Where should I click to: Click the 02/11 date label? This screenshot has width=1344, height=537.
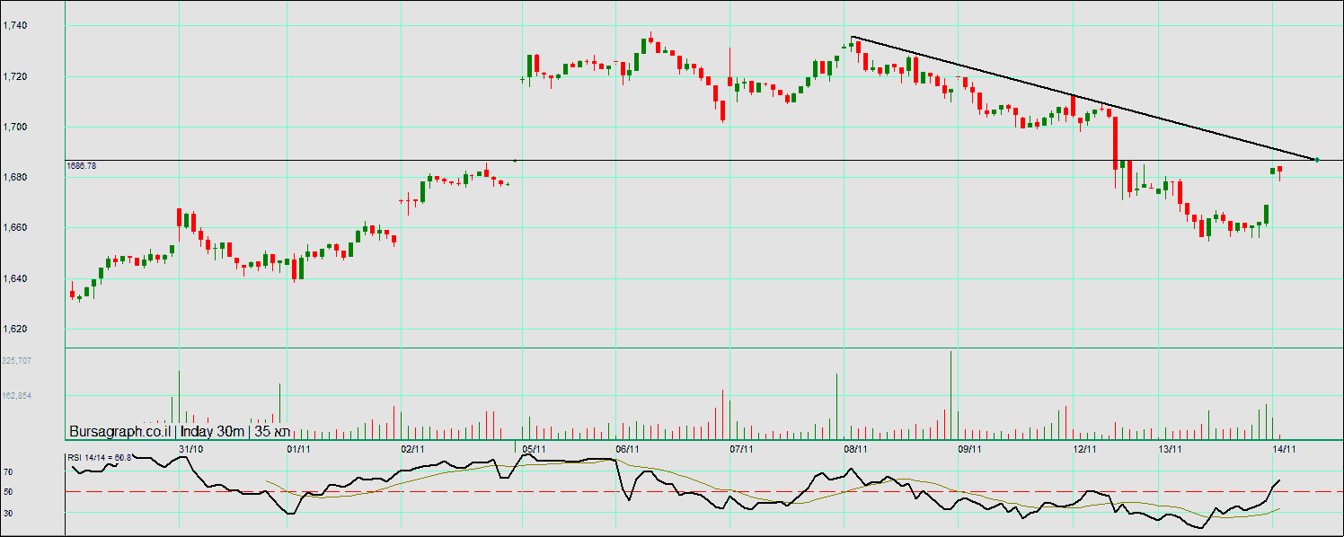412,447
